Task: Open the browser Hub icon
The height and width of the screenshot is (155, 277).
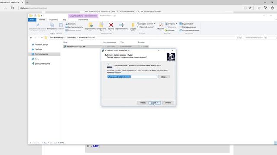Action: [259, 8]
